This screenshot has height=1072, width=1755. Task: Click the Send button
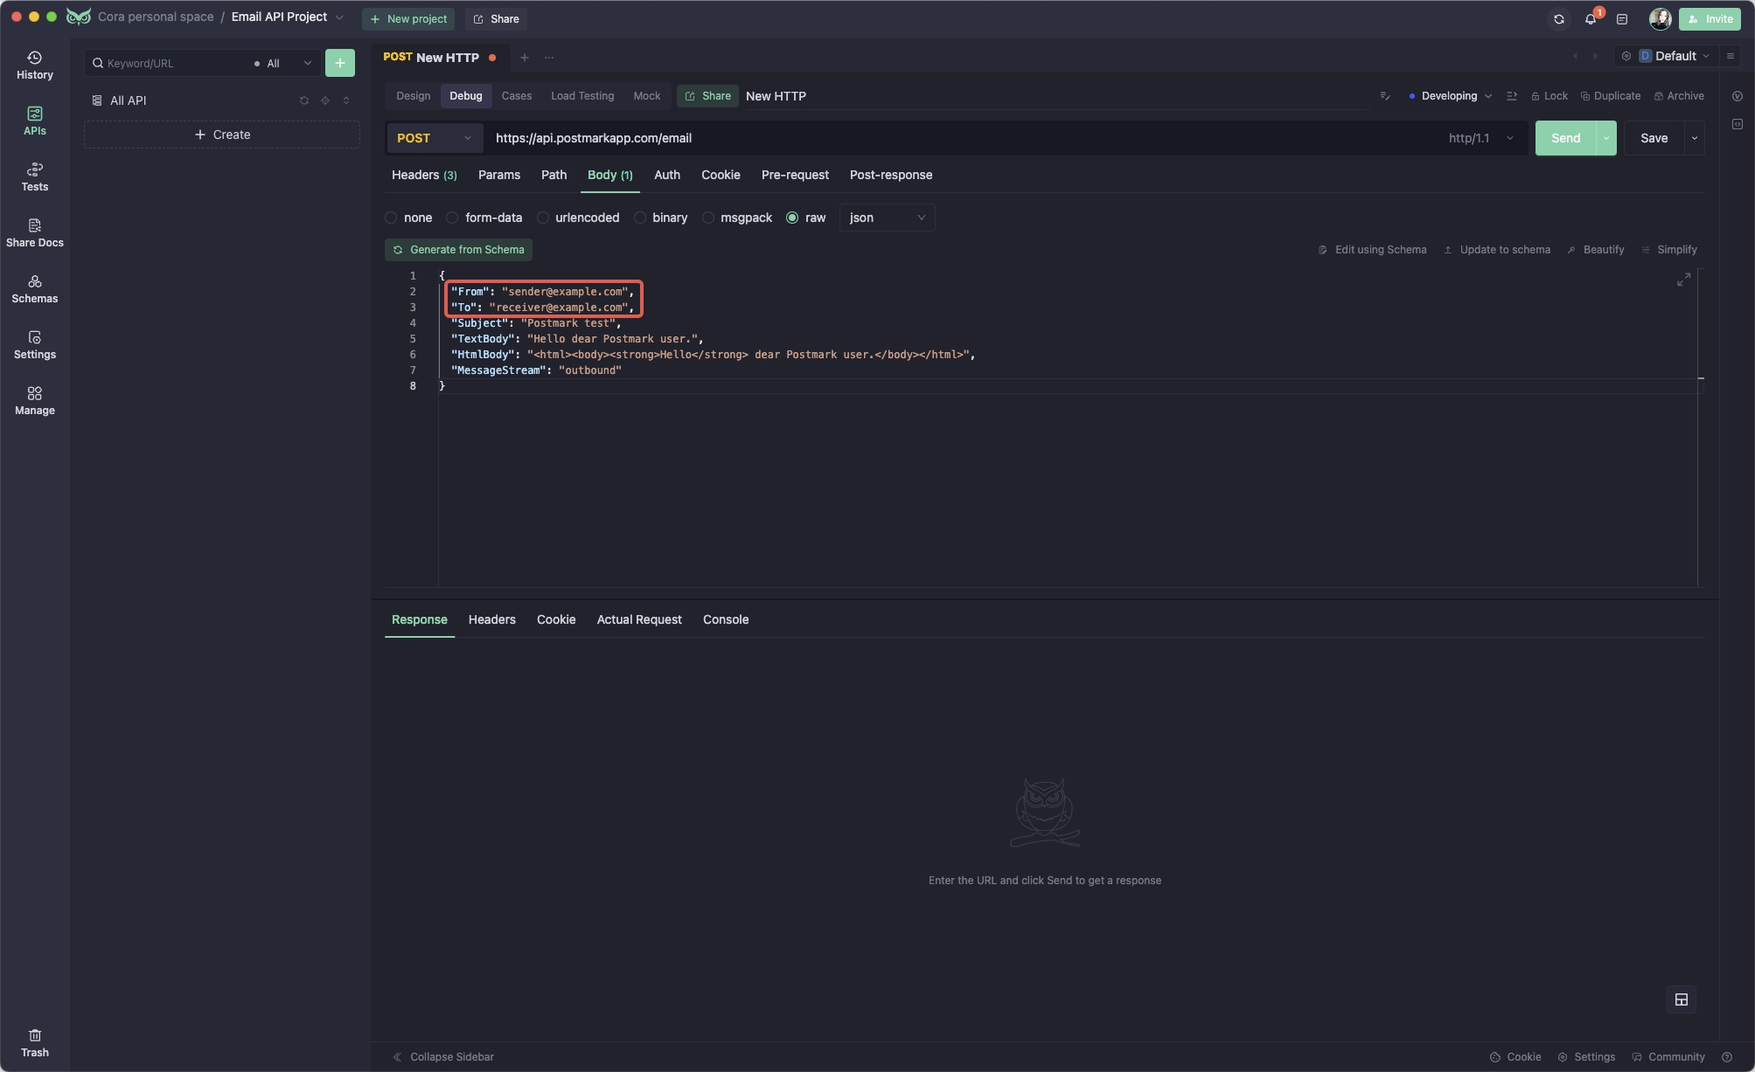(1565, 138)
